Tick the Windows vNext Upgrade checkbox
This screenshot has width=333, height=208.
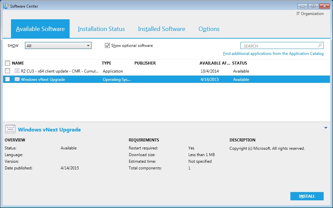pos(7,80)
